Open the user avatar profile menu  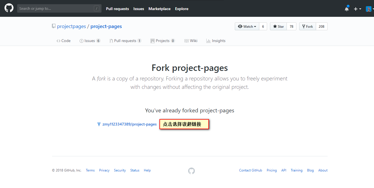pyautogui.click(x=369, y=9)
